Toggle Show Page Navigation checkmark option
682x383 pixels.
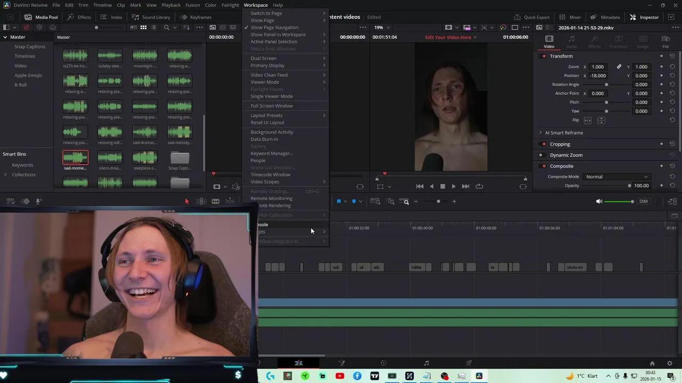pos(274,27)
